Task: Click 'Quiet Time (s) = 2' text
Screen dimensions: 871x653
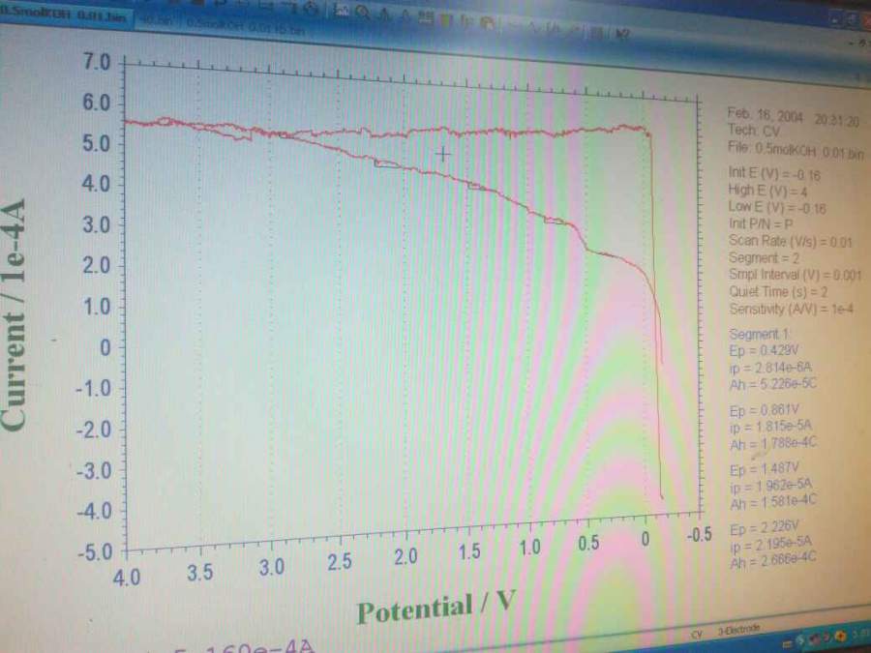Action: point(778,291)
